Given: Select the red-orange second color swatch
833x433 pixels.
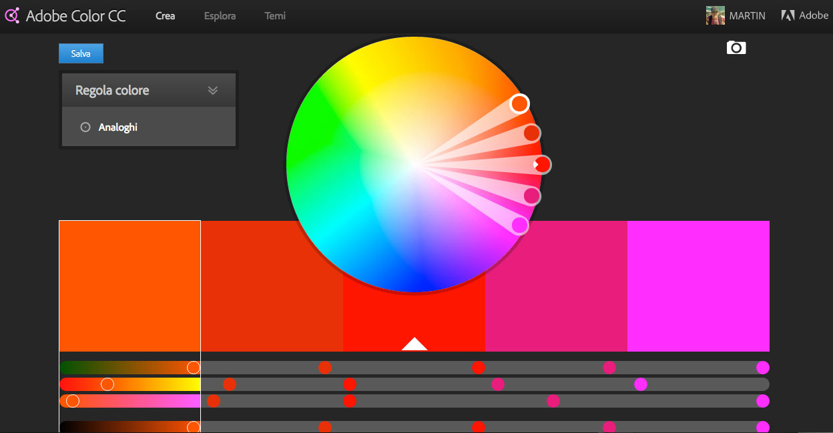Looking at the screenshot, I should 272,286.
